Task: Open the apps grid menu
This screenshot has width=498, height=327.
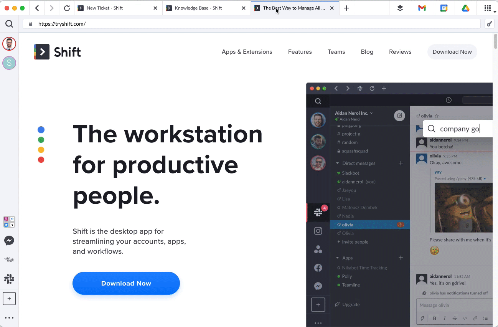Action: [x=488, y=8]
